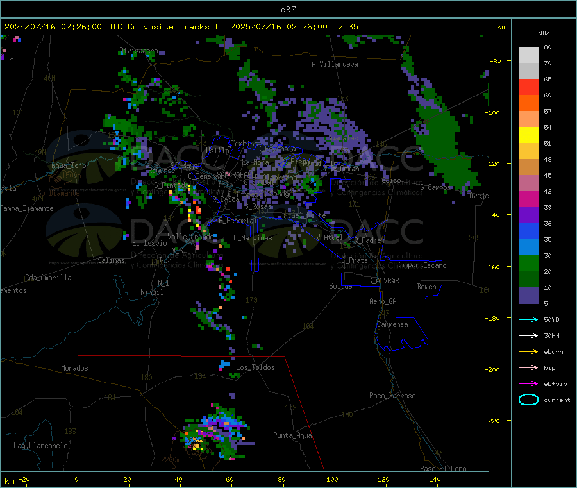Click the R_Padre map label

tap(367, 240)
